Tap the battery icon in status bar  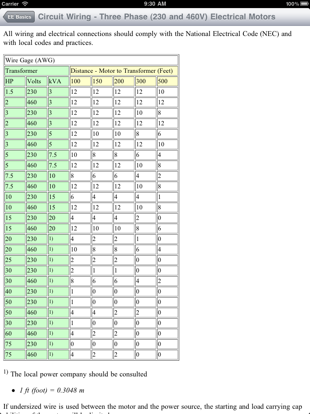pyautogui.click(x=304, y=4)
